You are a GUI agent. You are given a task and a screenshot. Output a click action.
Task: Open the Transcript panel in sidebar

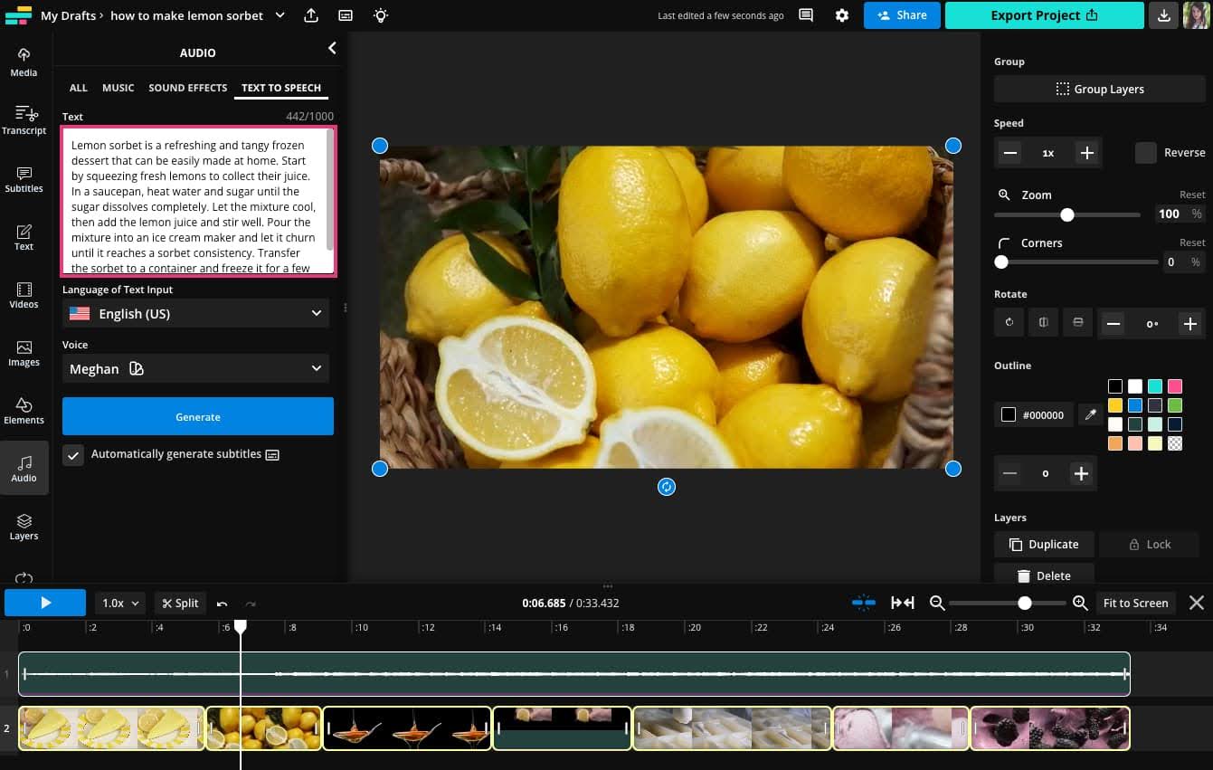[x=24, y=119]
